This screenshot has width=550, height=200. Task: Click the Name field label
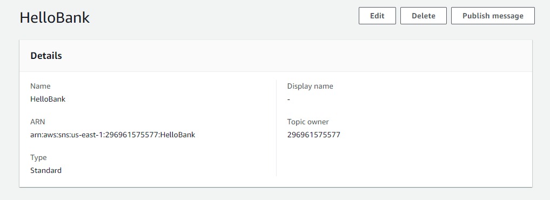[x=41, y=86]
